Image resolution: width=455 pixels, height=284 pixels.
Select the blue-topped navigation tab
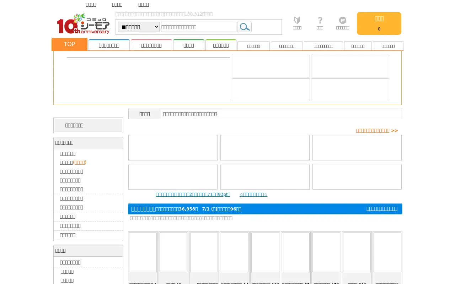(109, 45)
